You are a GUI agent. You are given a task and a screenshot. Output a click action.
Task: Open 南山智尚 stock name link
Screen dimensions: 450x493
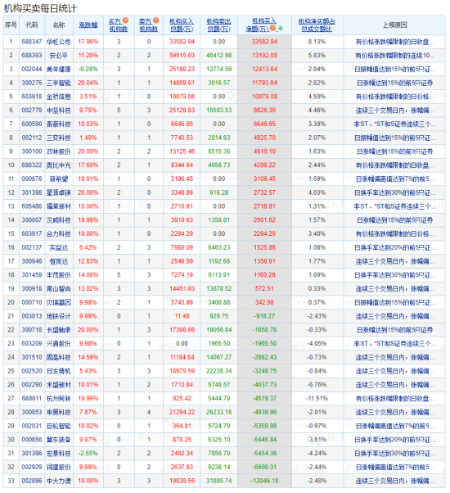[59, 288]
